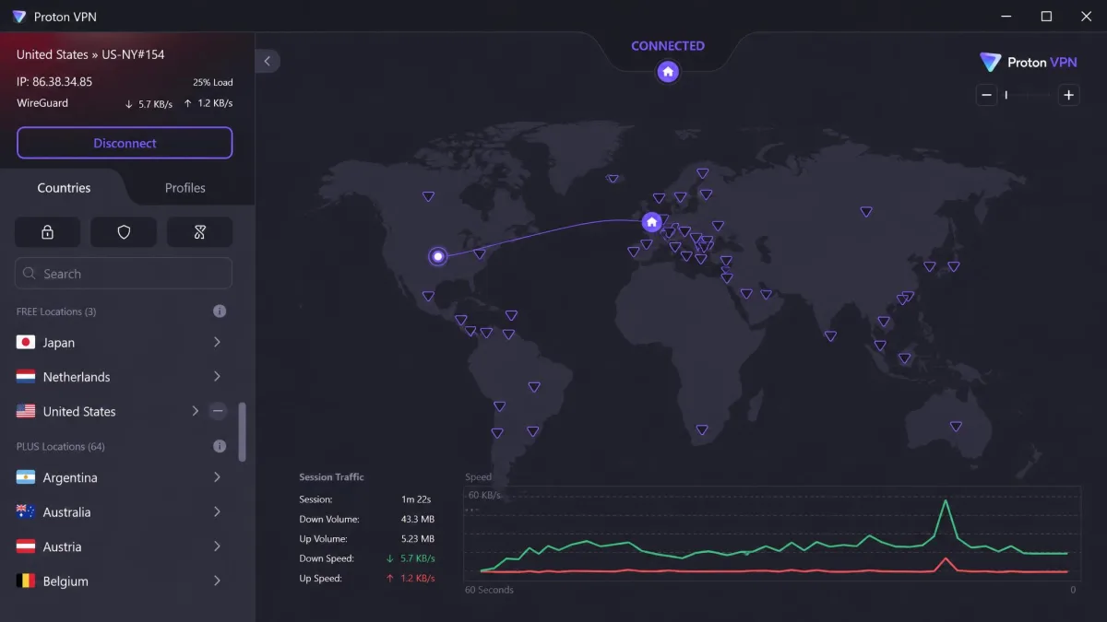1107x622 pixels.
Task: Collapse the sidebar with the left arrow
Action: 268,61
